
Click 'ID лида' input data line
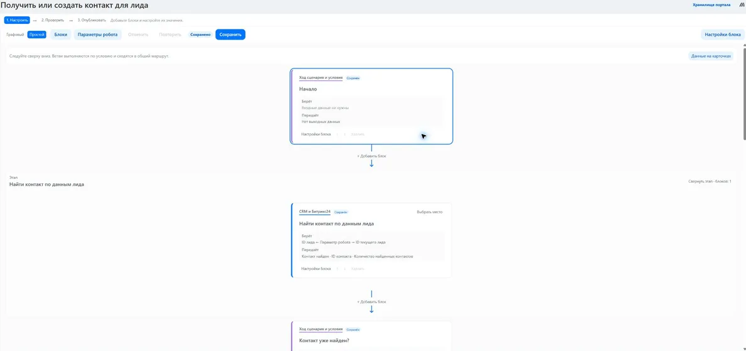343,242
